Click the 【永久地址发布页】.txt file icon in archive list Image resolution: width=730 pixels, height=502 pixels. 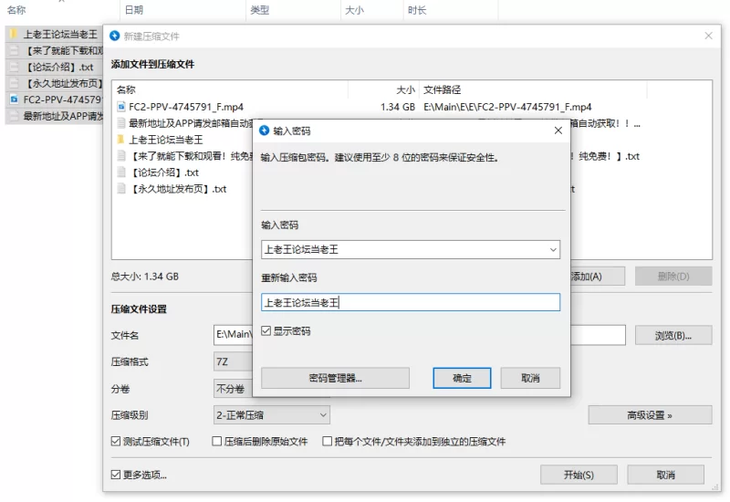121,189
